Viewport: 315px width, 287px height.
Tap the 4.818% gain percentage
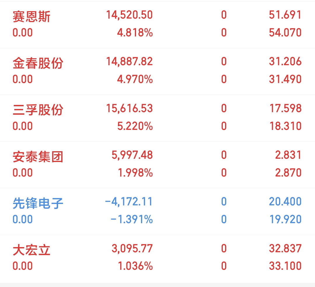tap(135, 33)
